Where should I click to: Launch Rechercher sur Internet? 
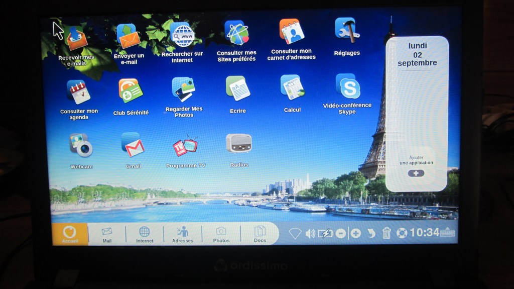182,35
